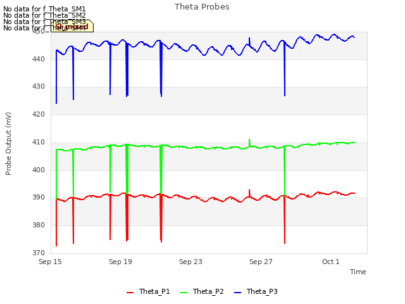
Task: Click the blue Theta_P3 legend color marker
Action: [x=237, y=293]
